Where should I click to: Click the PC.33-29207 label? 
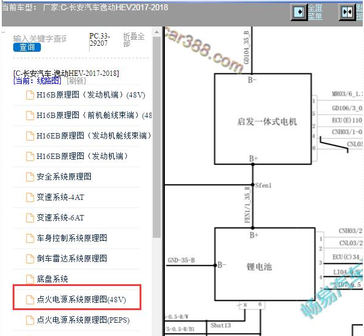point(100,40)
